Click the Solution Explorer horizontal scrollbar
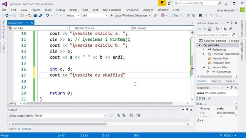This screenshot has height=138, width=246. [x=216, y=77]
